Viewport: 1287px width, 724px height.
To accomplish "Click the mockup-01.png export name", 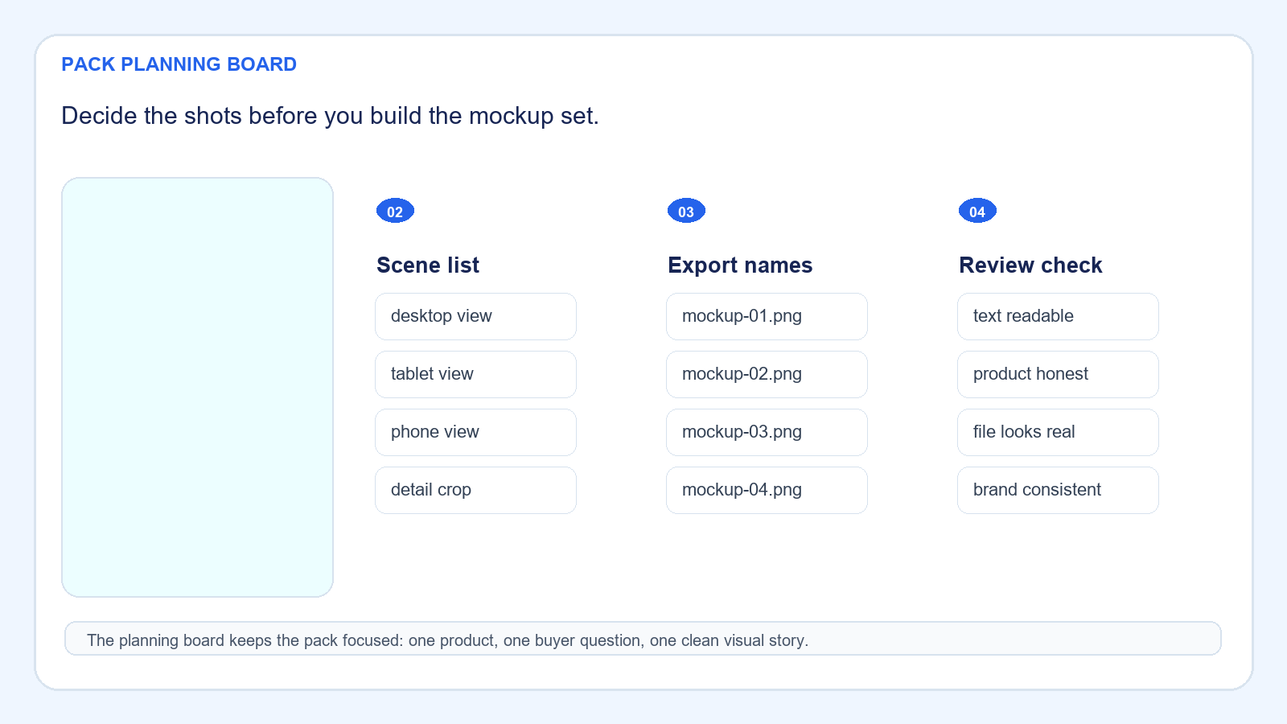I will (767, 316).
